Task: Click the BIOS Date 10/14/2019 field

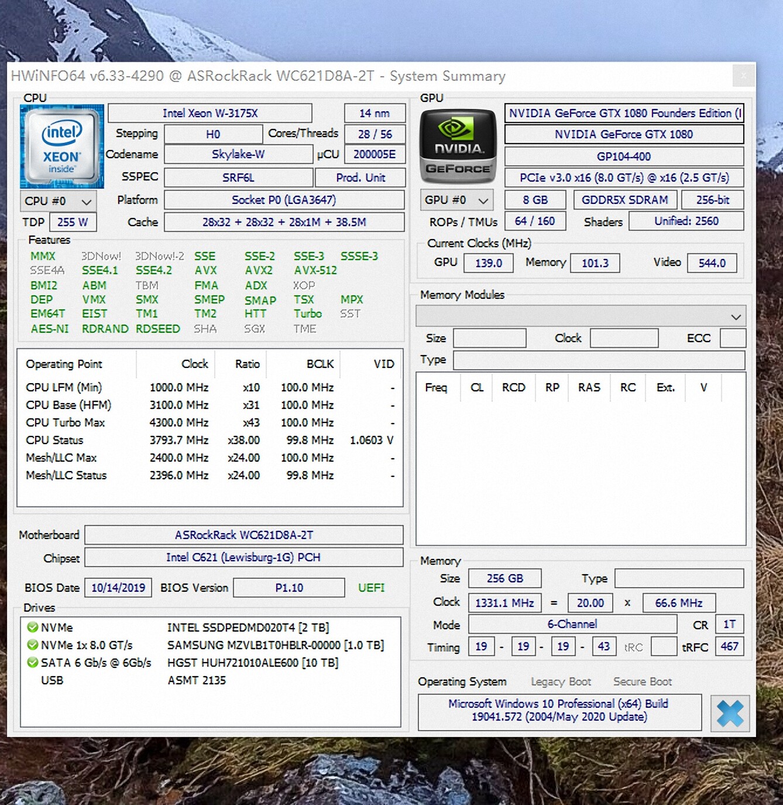Action: click(x=118, y=588)
